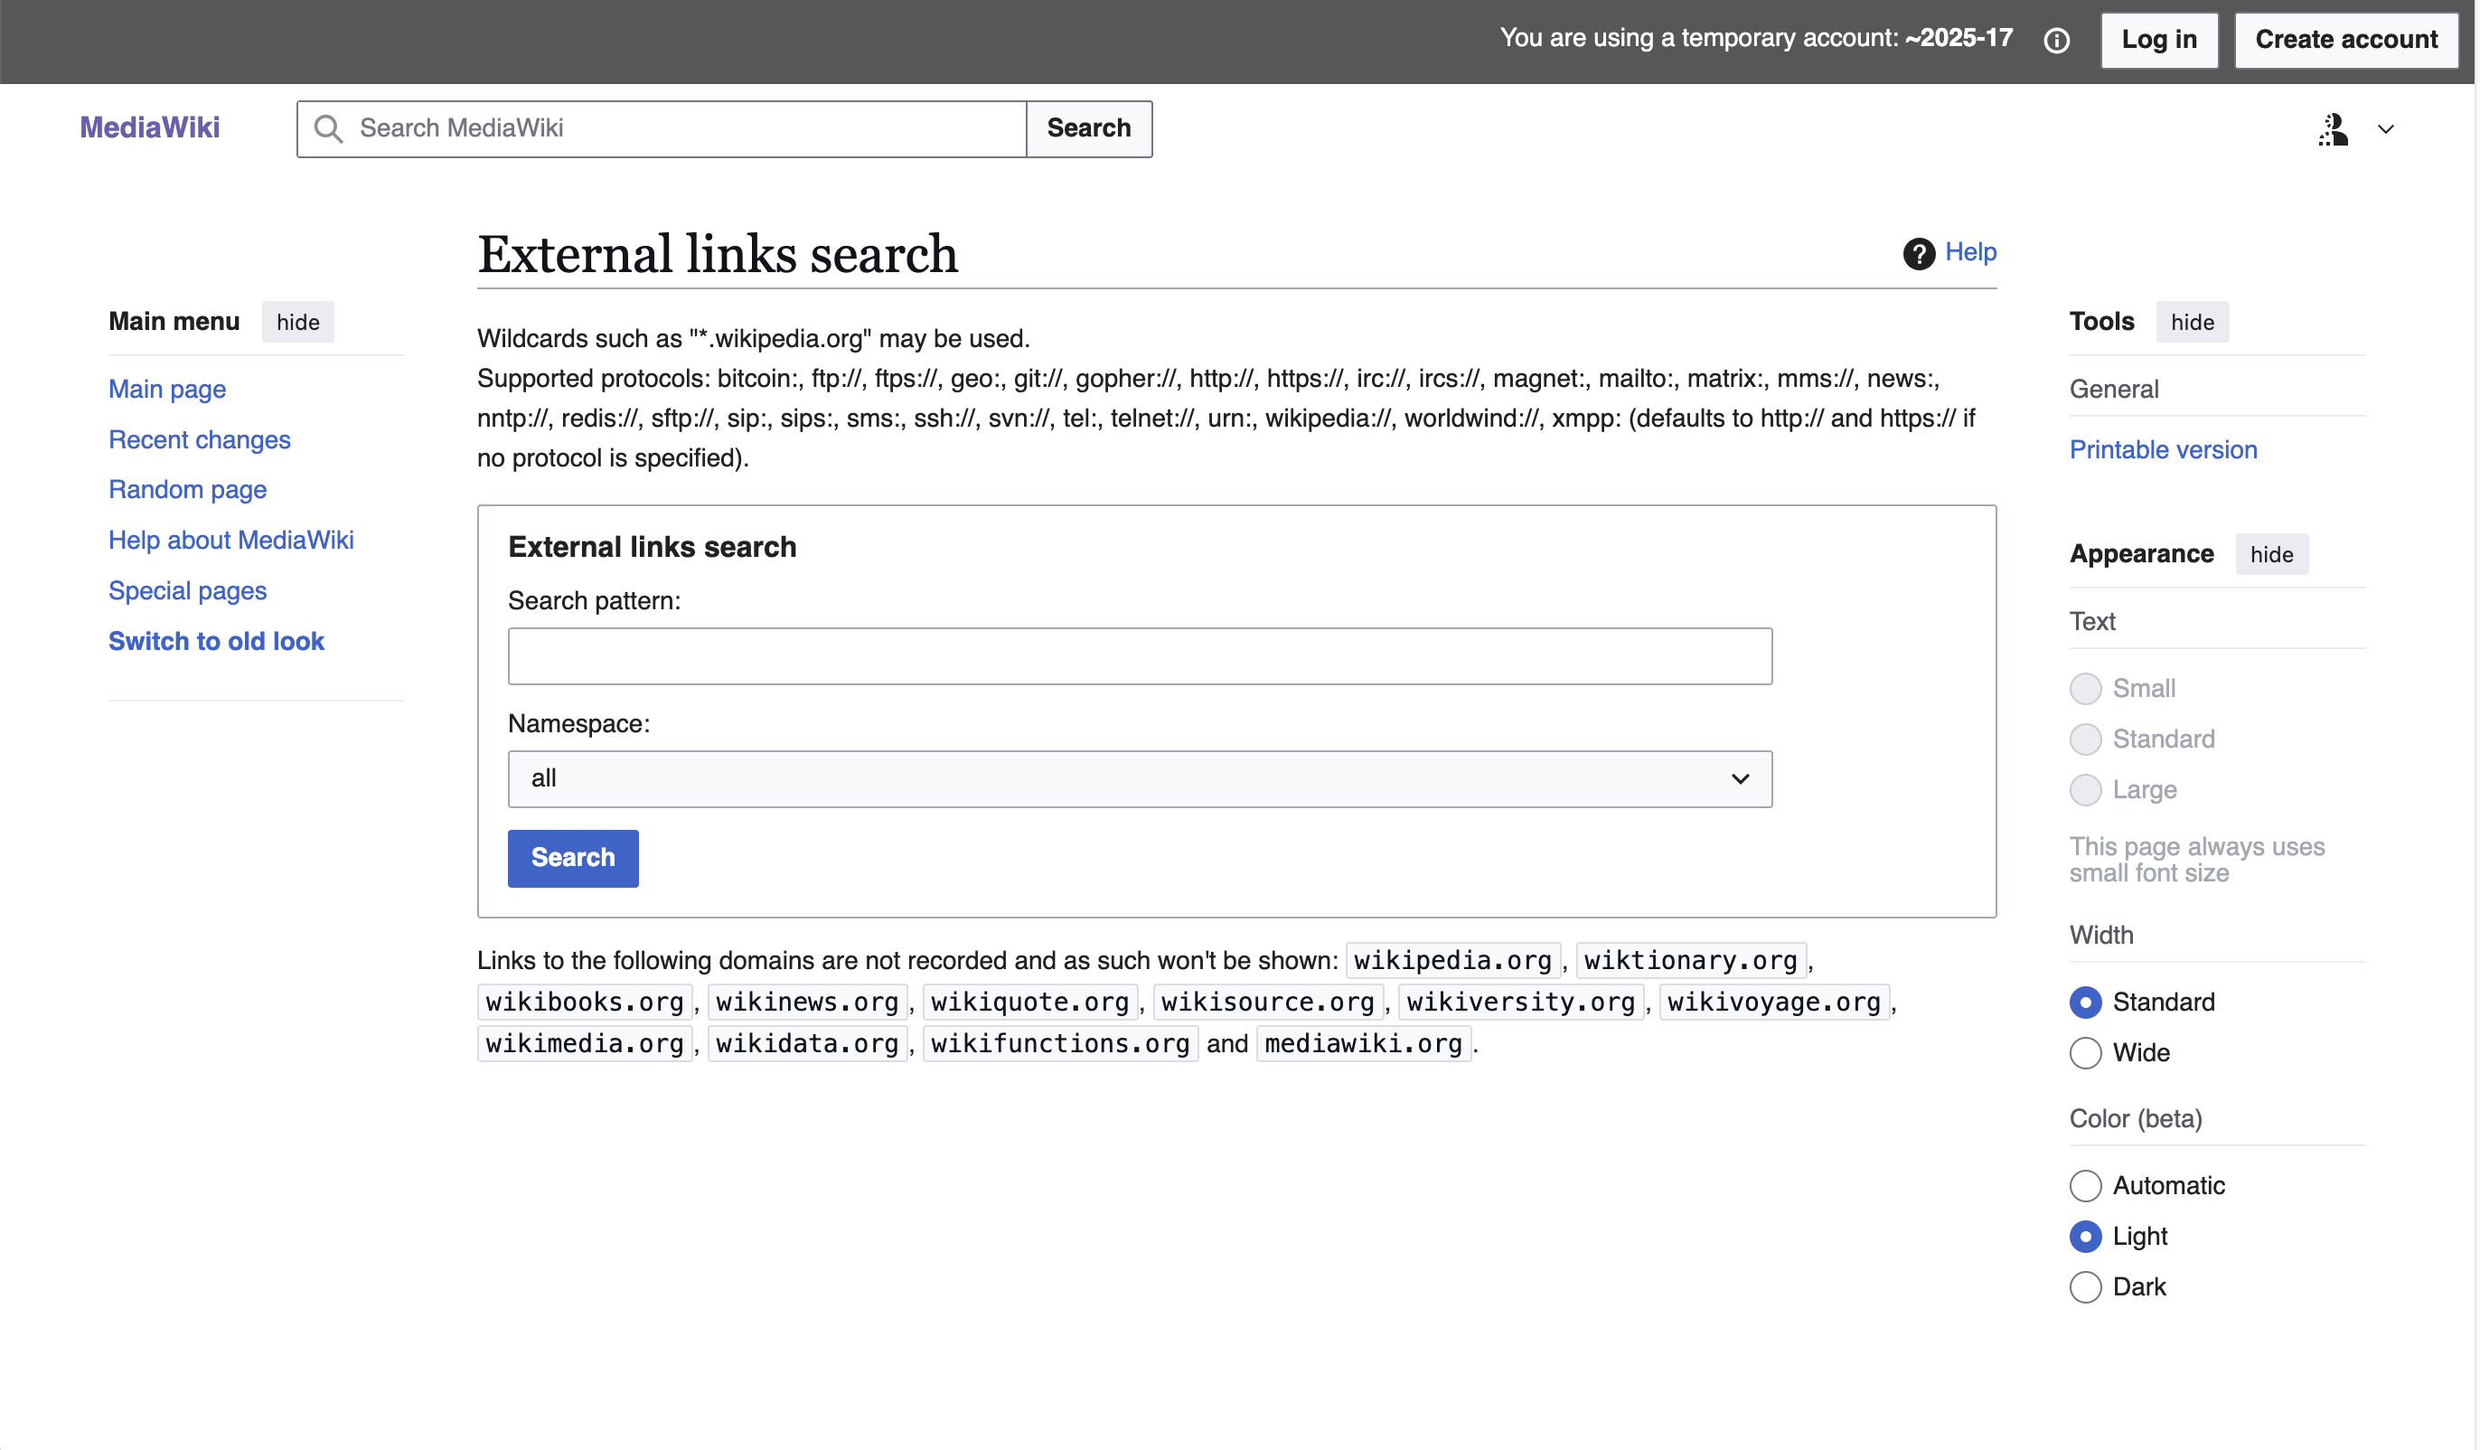
Task: Click the wikivoyage.org domain text
Action: (1773, 1003)
